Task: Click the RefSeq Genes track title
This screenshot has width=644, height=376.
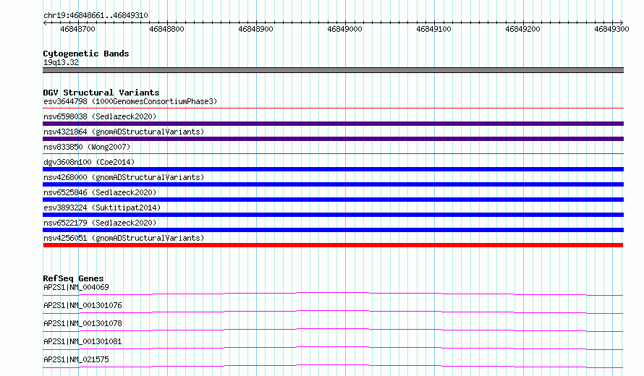Action: tap(73, 278)
